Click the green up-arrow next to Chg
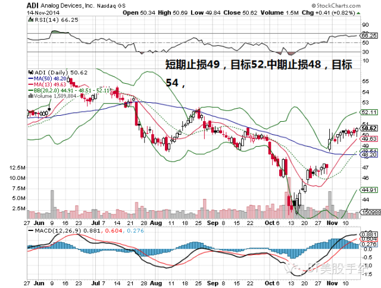Screen dimensions: 381x288 [358, 13]
